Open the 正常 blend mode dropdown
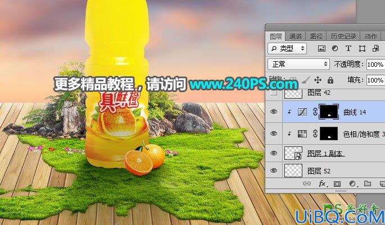385x225 pixels. (298, 64)
